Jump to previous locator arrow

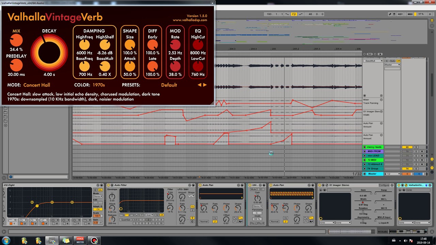[364, 54]
